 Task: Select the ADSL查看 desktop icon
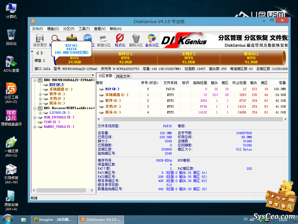click(x=11, y=64)
